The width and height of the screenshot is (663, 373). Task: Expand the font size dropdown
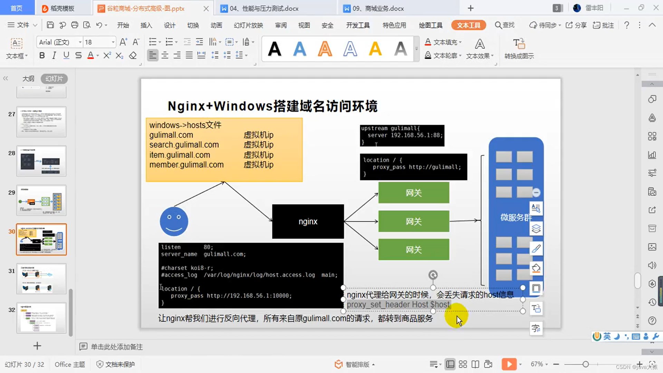point(113,42)
